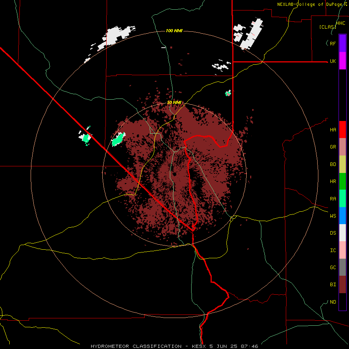Click the GC legend label
This screenshot has height=349, width=349.
[x=333, y=268]
